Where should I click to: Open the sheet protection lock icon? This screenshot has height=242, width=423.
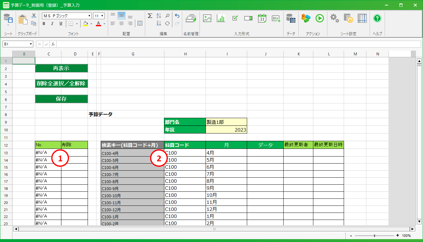tap(348, 19)
